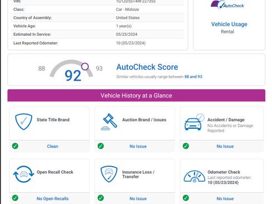Screen dimensions: 272x204
Task: Open the No Open Recalls link
Action: click(52, 198)
